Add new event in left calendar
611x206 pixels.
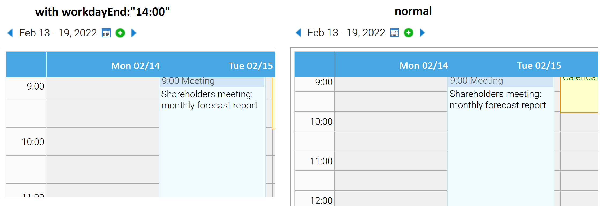point(120,33)
